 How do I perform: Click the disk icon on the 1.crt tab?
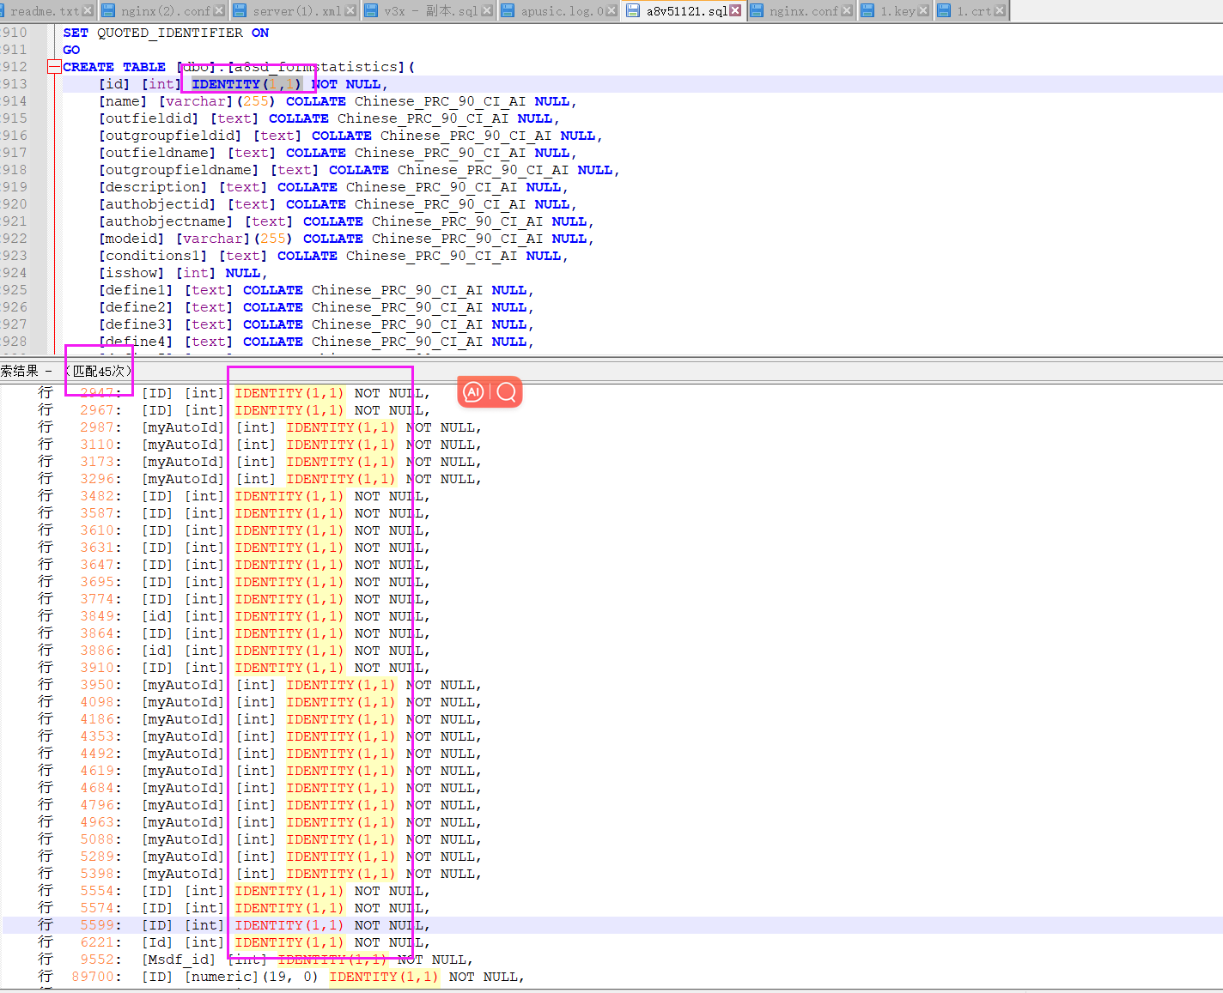pos(944,11)
